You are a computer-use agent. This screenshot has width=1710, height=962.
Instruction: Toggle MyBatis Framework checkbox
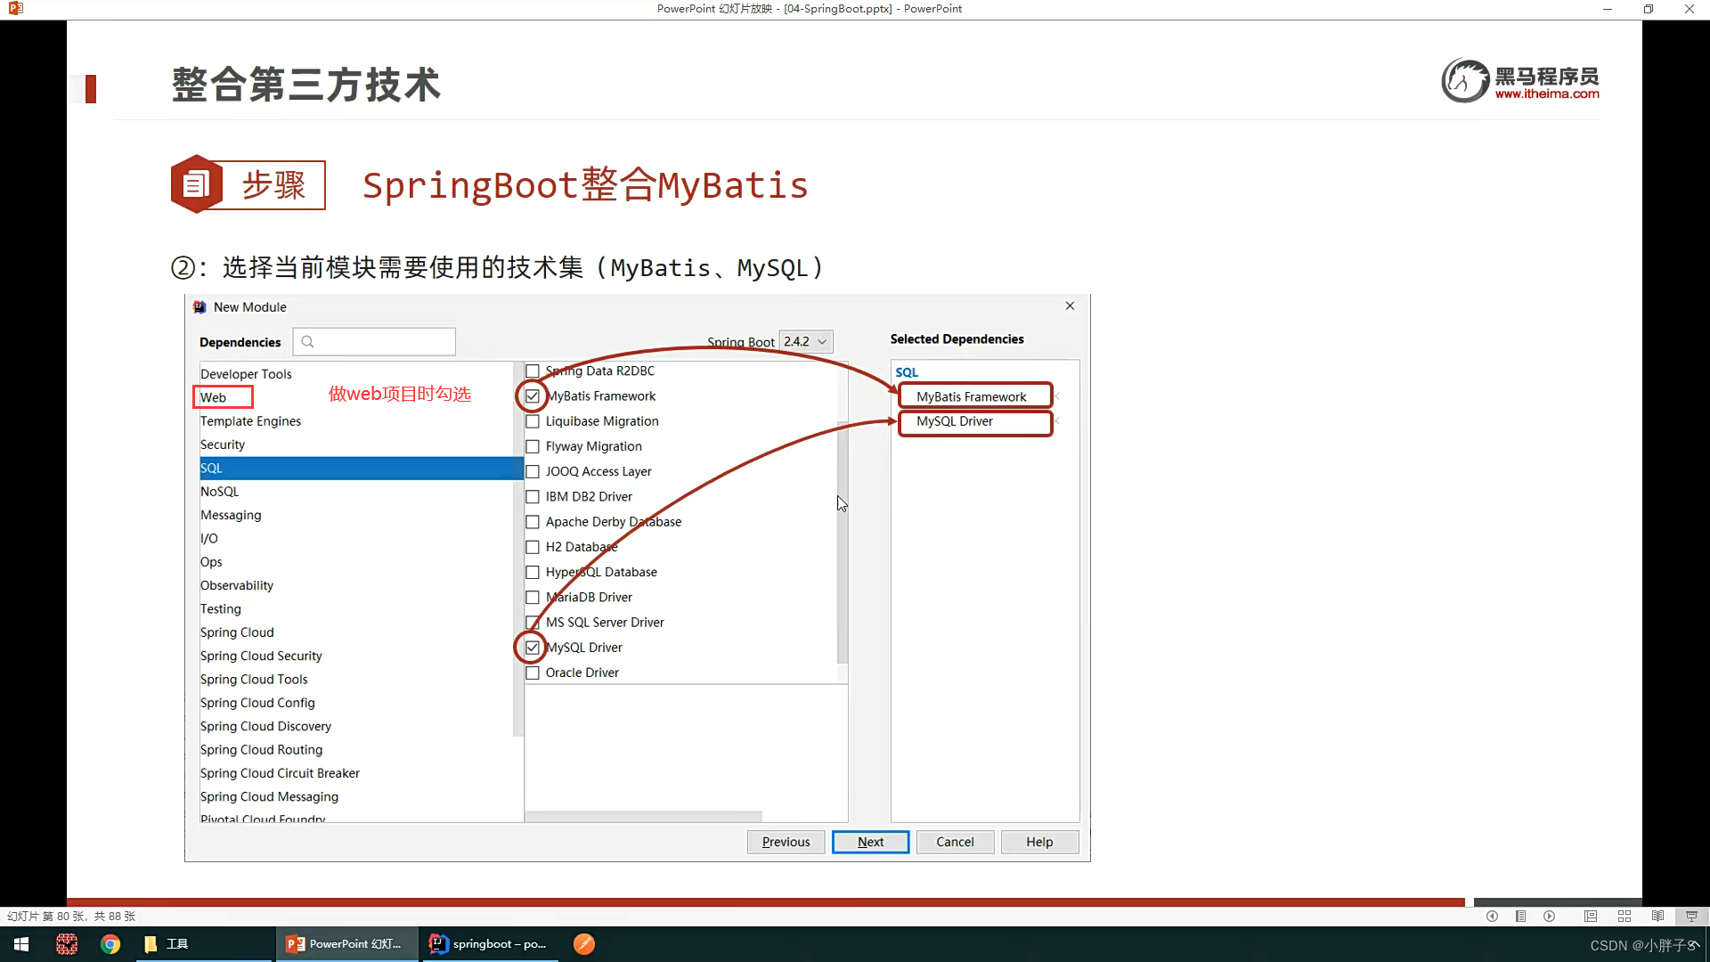[533, 396]
